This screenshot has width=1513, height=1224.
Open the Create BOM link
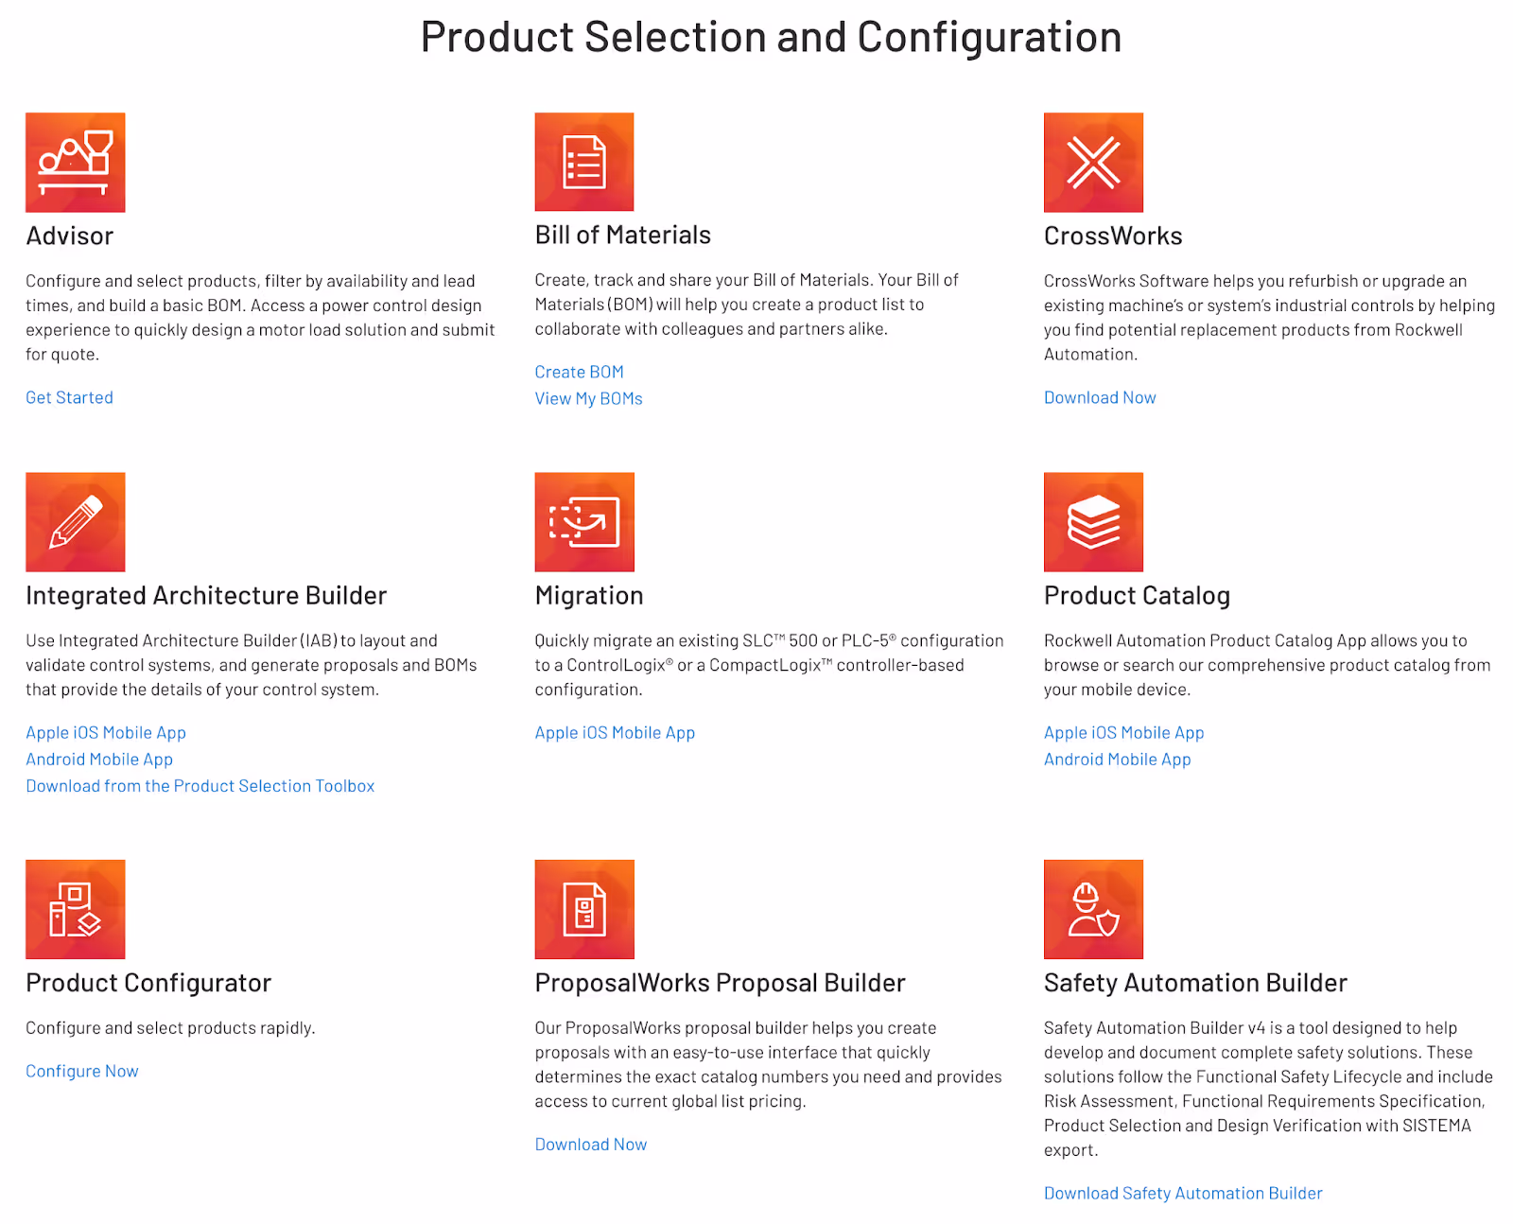579,371
